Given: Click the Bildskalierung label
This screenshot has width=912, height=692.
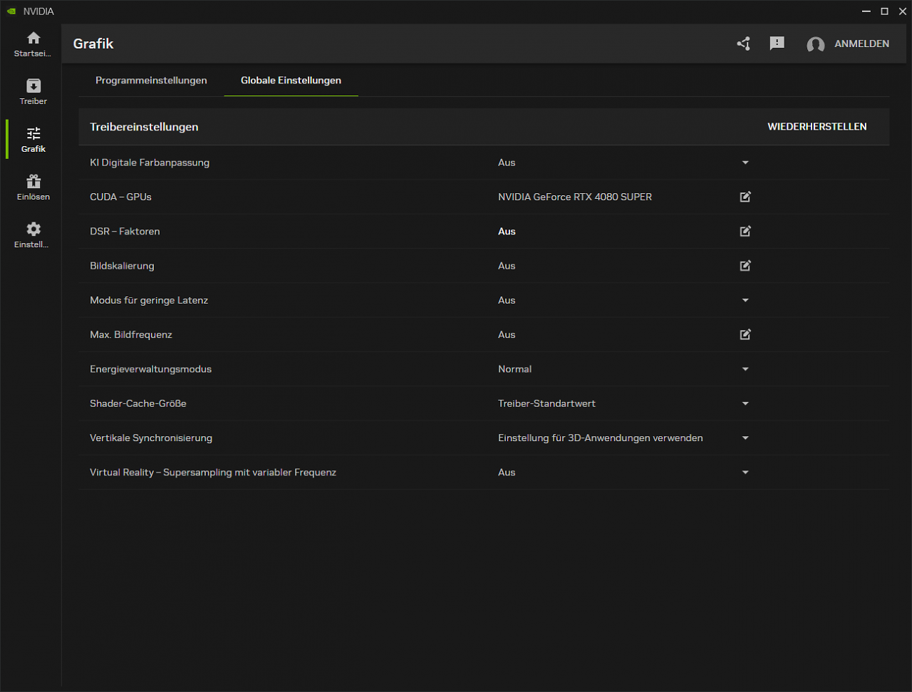Looking at the screenshot, I should point(122,266).
